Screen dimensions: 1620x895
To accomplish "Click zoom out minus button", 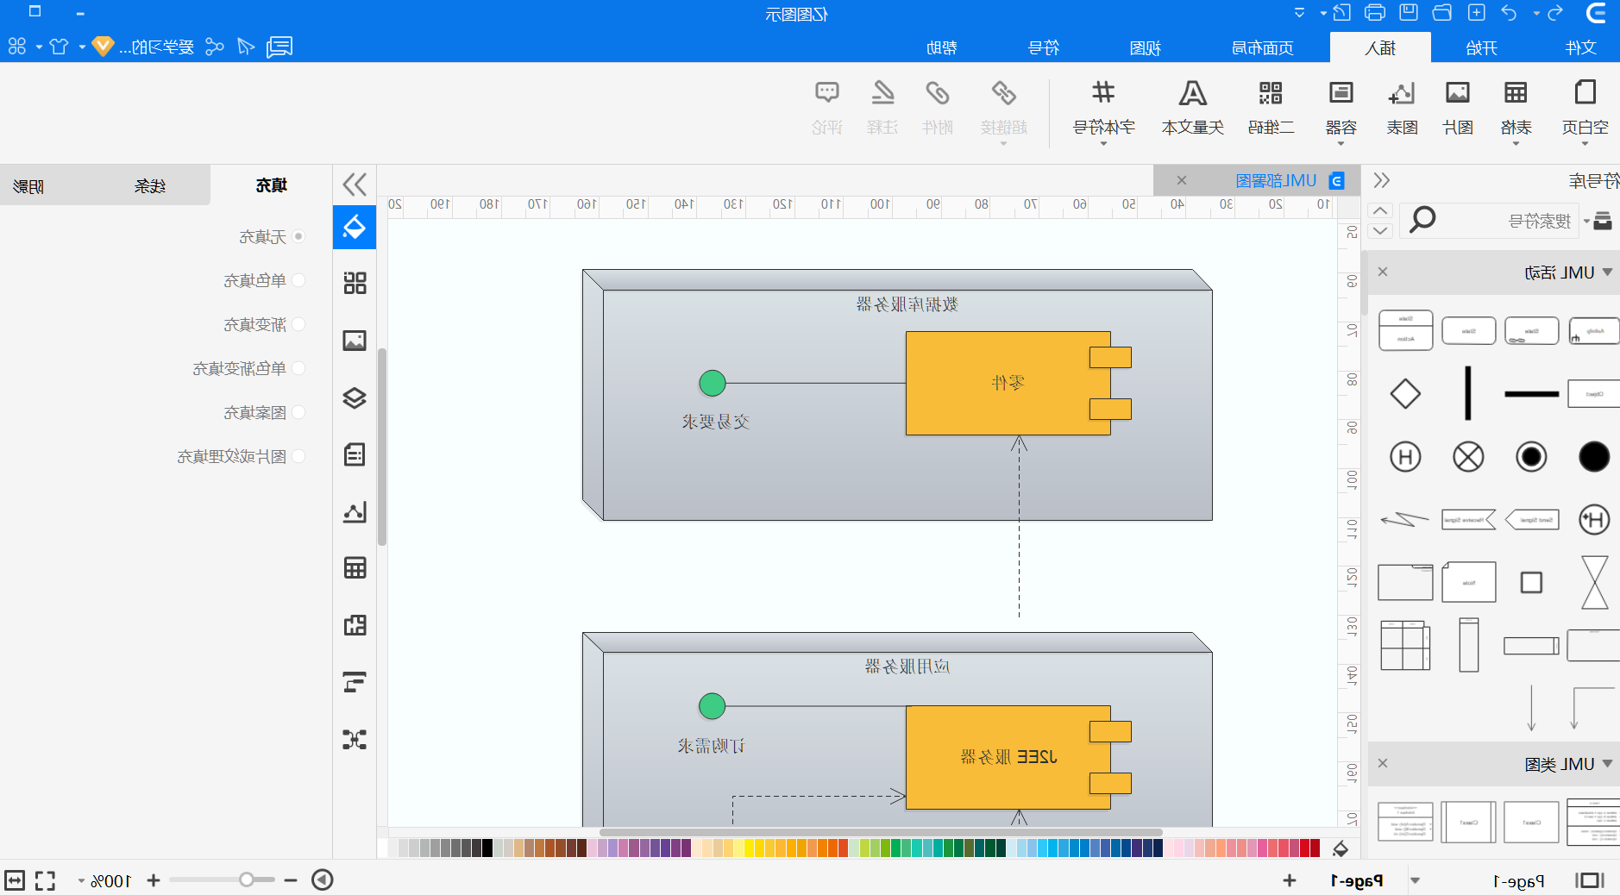I will pyautogui.click(x=291, y=880).
